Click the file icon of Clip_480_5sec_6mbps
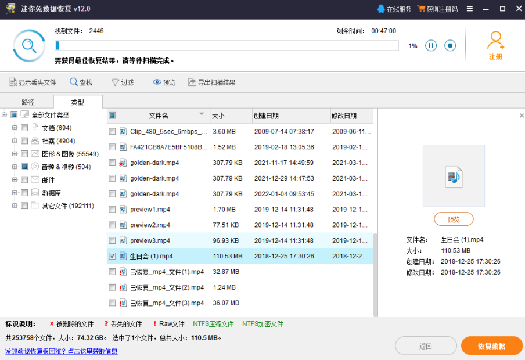Viewport: 525px width, 360px height. pyautogui.click(x=123, y=132)
